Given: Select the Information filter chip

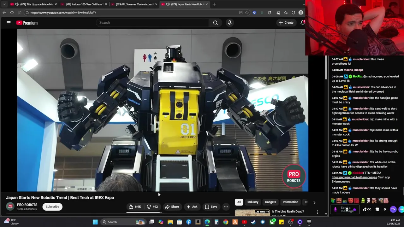Looking at the screenshot, I should (x=290, y=202).
